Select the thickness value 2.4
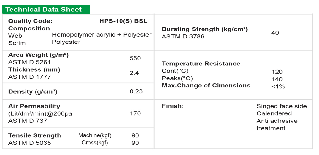Image resolution: width=319 pixels, height=155 pixels. click(x=134, y=73)
